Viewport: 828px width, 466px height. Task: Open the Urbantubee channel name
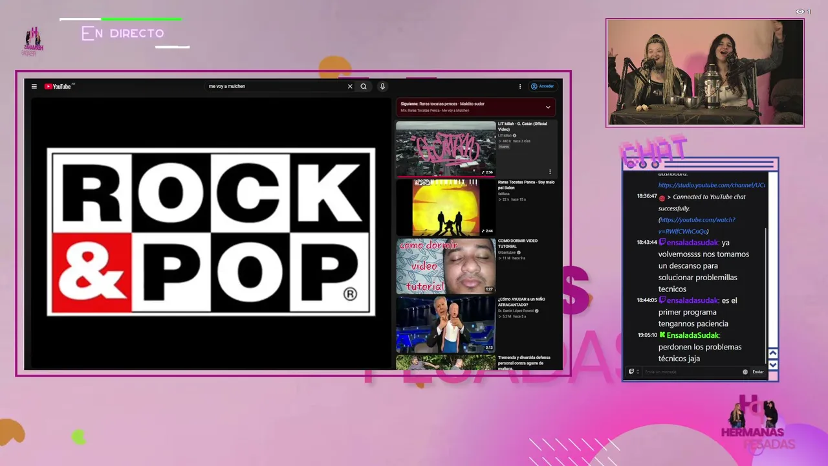pyautogui.click(x=507, y=252)
